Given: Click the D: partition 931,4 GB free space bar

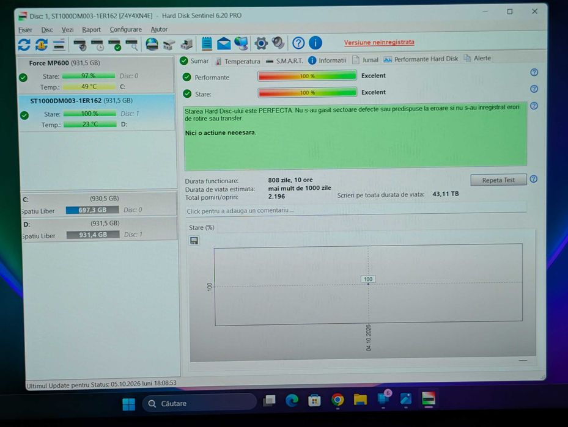Looking at the screenshot, I should click(93, 235).
